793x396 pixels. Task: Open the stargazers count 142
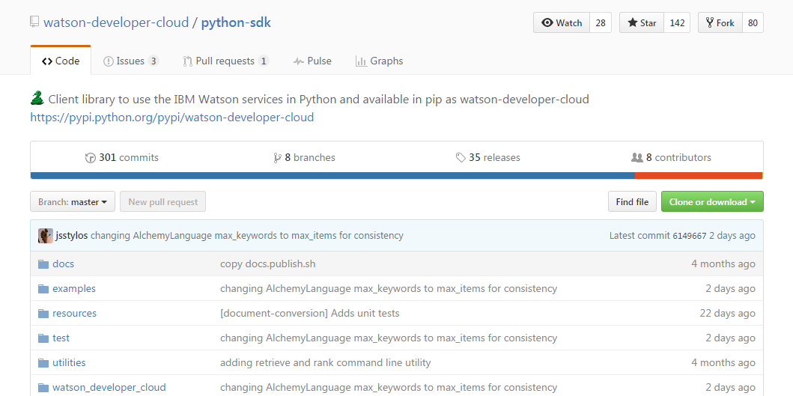point(677,22)
